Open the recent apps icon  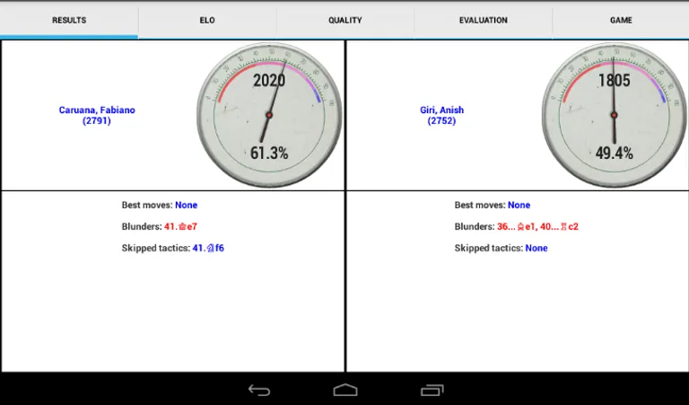point(432,390)
